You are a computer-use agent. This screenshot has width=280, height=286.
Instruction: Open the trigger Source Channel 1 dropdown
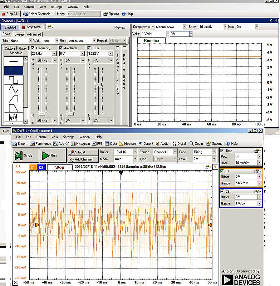click(x=175, y=152)
